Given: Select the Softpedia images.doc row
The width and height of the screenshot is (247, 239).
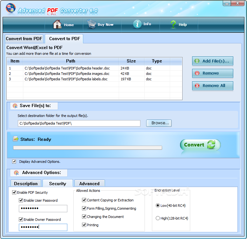Looking at the screenshot, I should tap(94, 74).
